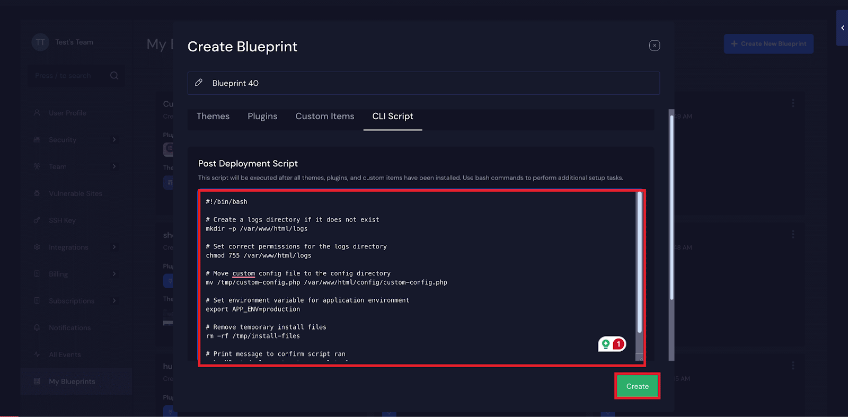Screen dimensions: 848x417
Task: Click the script editor's inner scrollbar
Action: (639, 262)
